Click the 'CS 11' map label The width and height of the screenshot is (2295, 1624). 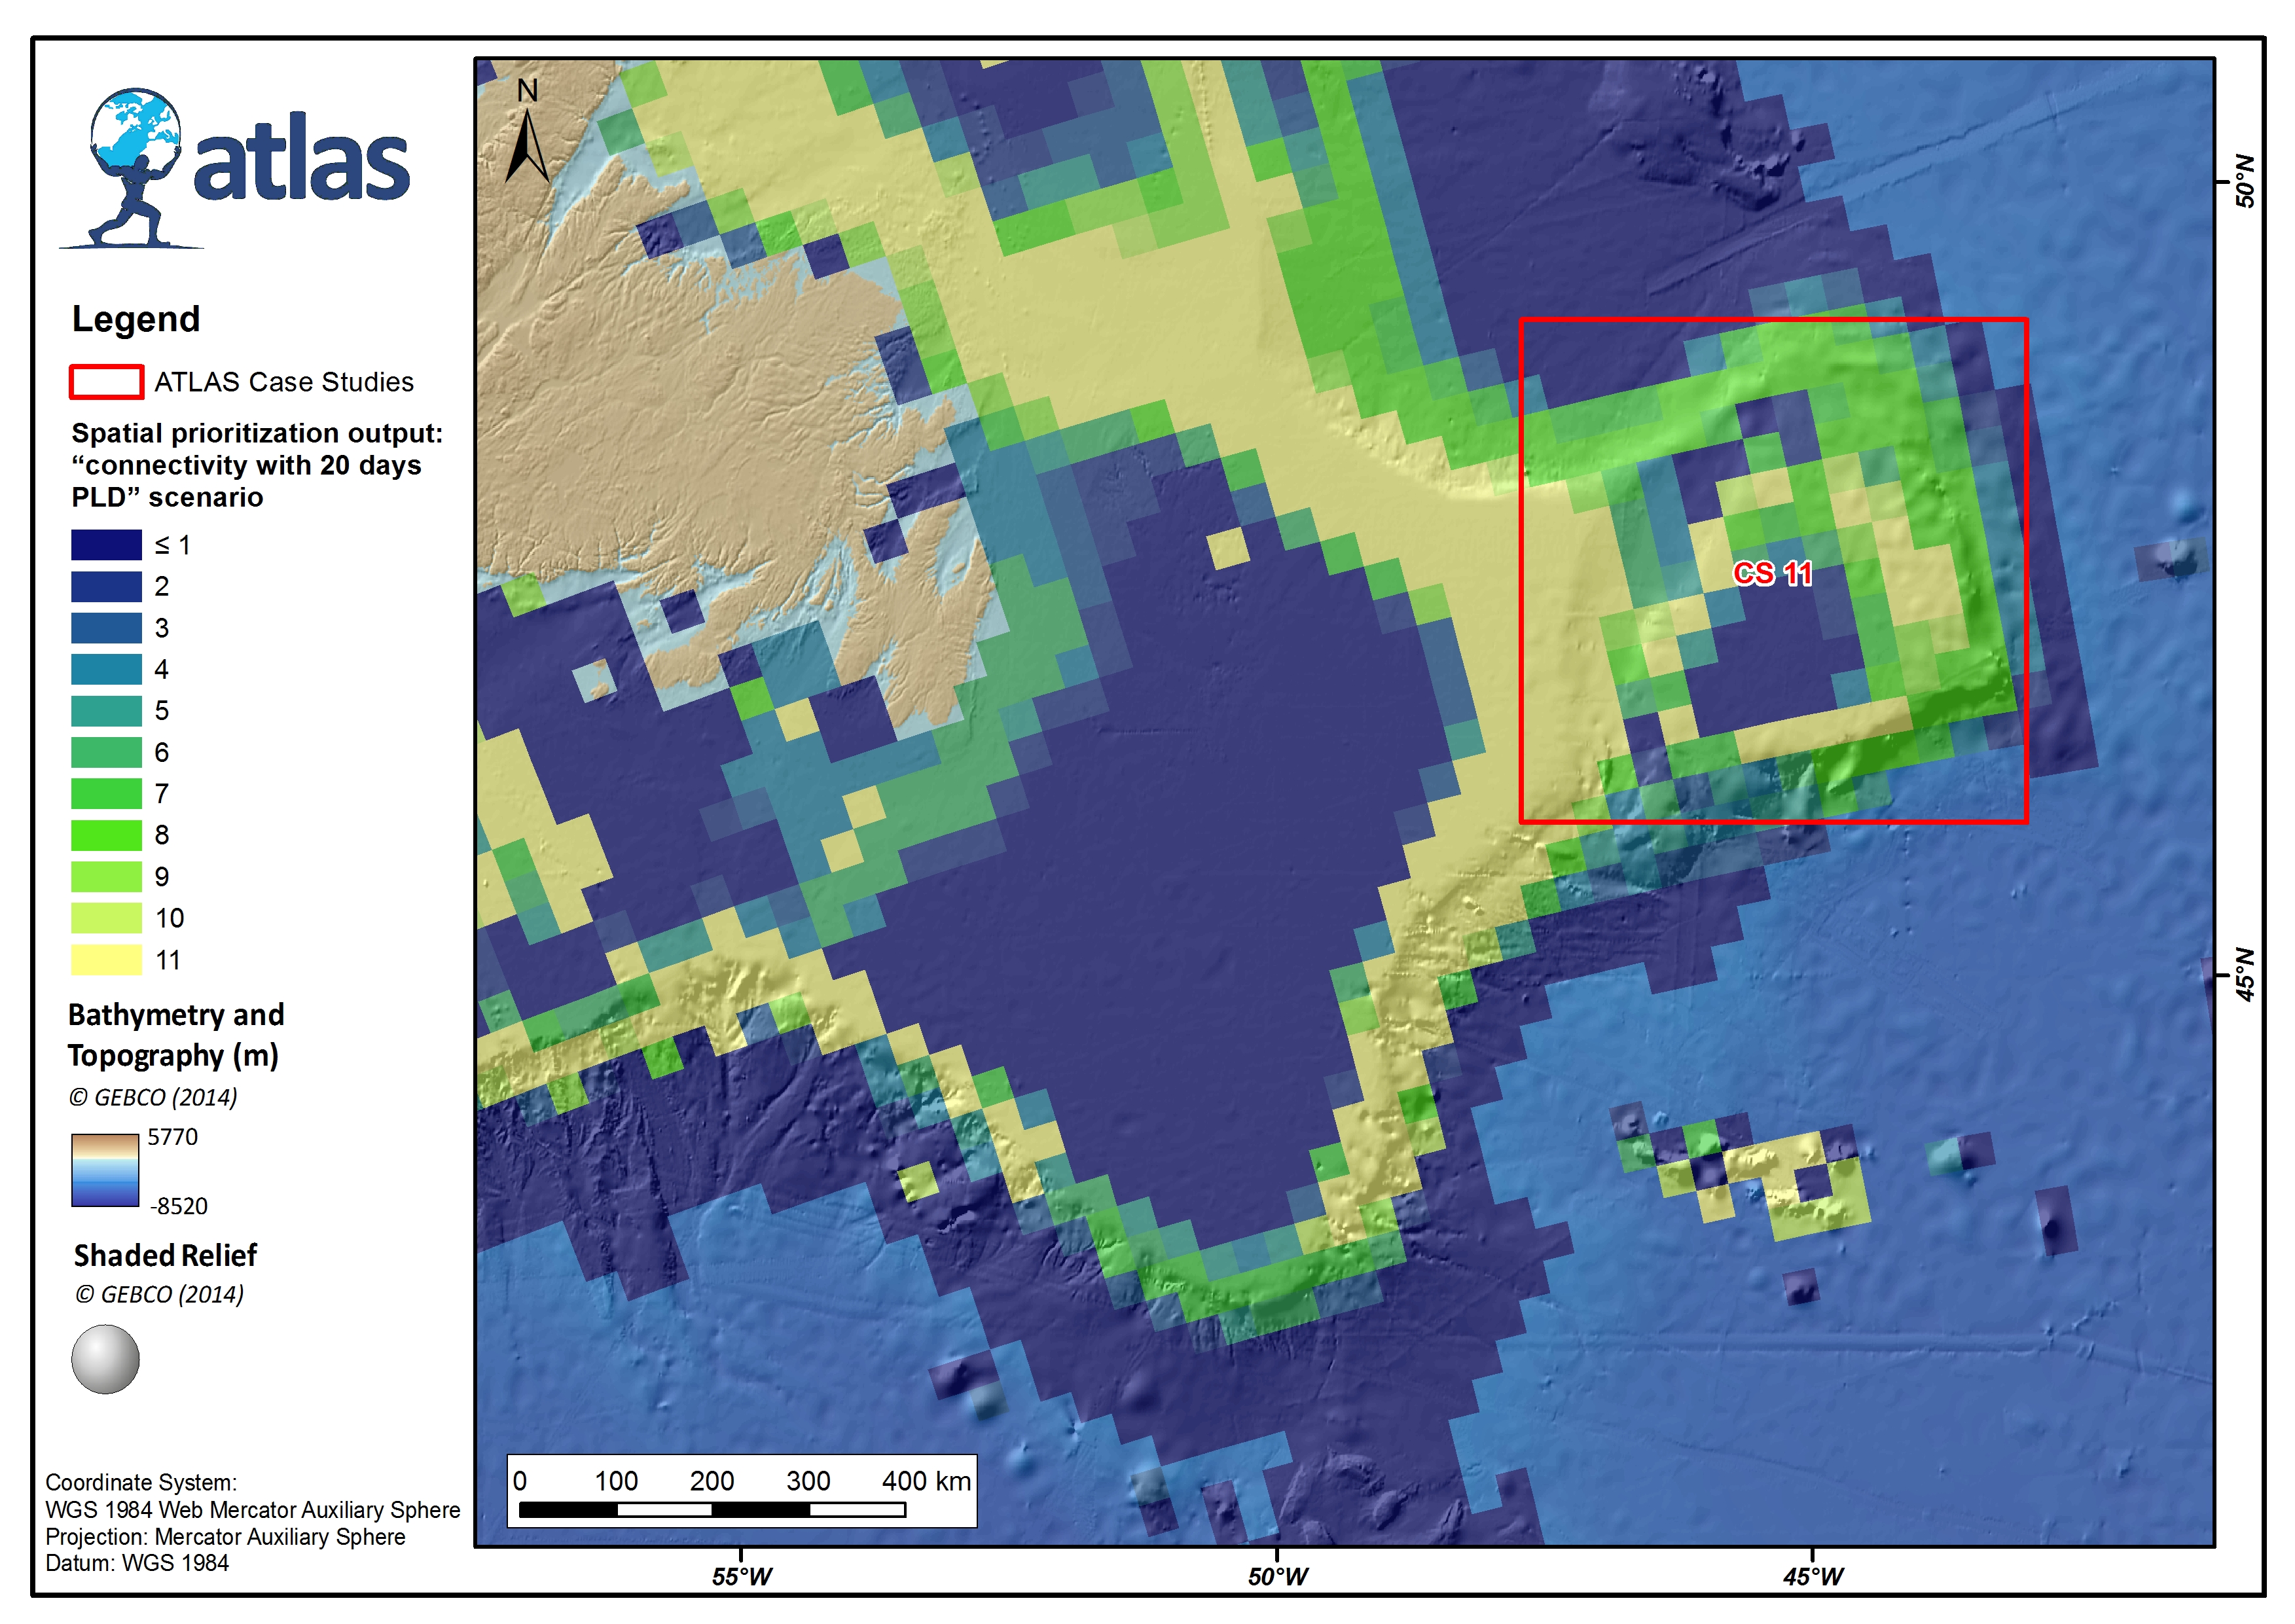pyautogui.click(x=1772, y=573)
